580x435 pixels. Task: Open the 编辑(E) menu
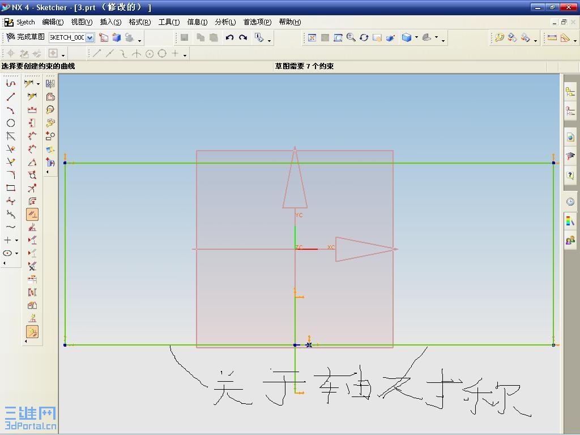coord(53,22)
